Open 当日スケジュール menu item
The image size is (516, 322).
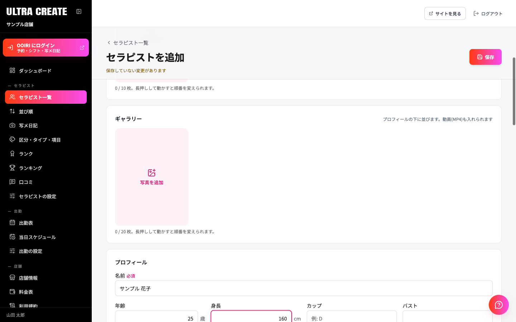[x=46, y=237]
